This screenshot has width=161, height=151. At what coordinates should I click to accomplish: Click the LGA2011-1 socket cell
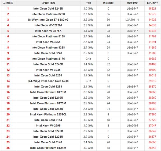(x=132, y=20)
